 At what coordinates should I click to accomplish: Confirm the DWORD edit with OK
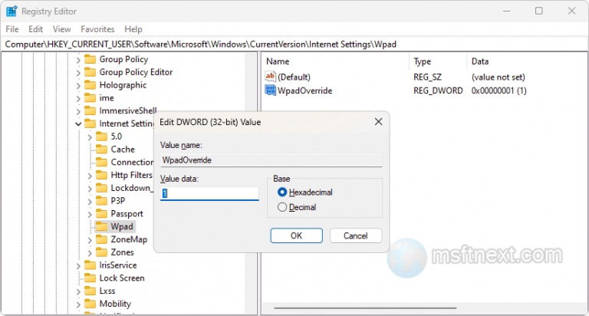click(296, 235)
